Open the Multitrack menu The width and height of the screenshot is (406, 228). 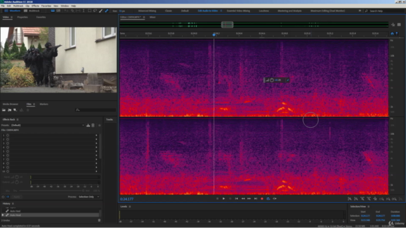[18, 6]
